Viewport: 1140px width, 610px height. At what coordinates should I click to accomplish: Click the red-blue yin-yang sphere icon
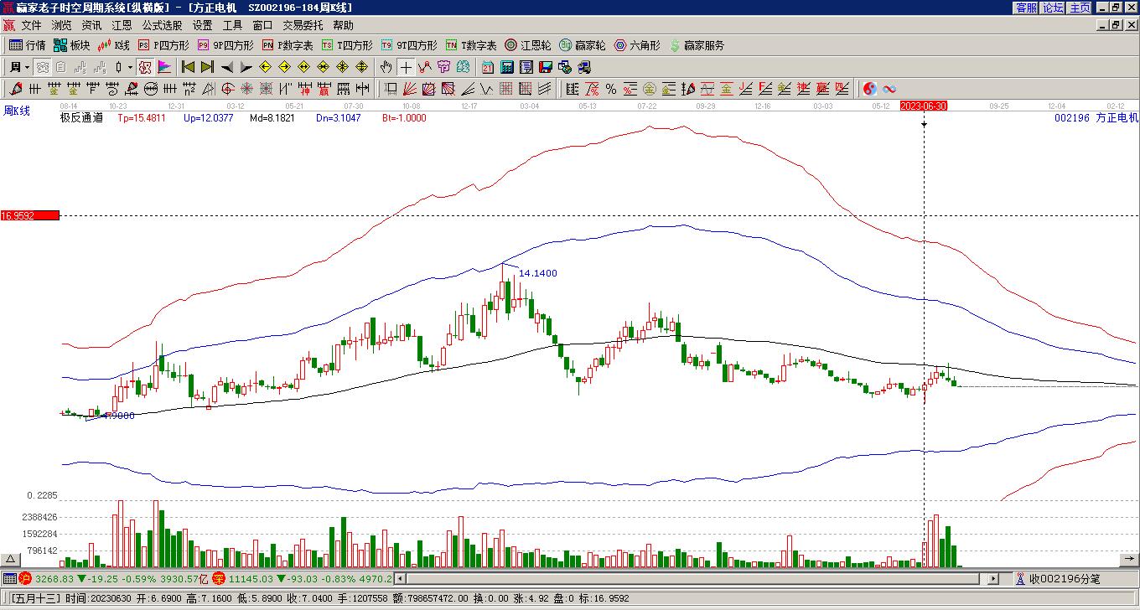(870, 89)
